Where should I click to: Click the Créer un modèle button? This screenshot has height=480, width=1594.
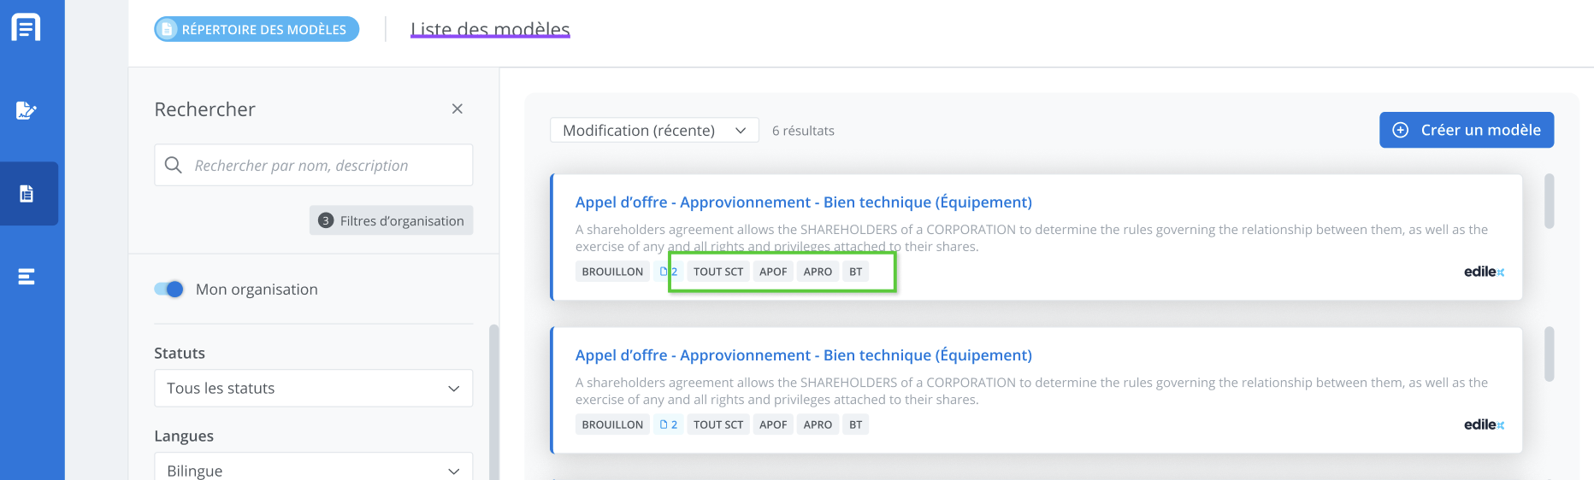(1466, 130)
